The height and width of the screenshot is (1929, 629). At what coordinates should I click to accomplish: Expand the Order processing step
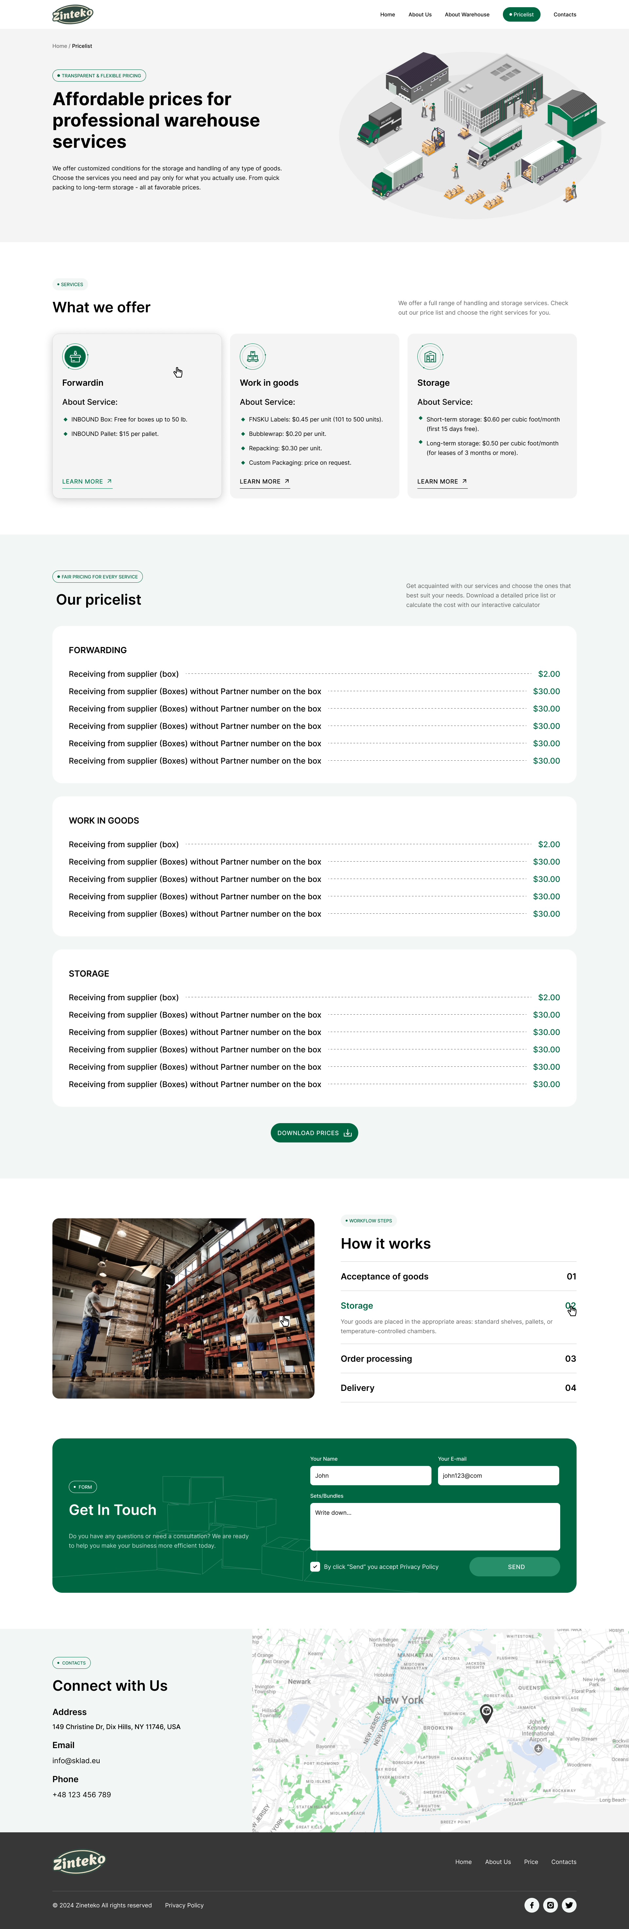[458, 1359]
